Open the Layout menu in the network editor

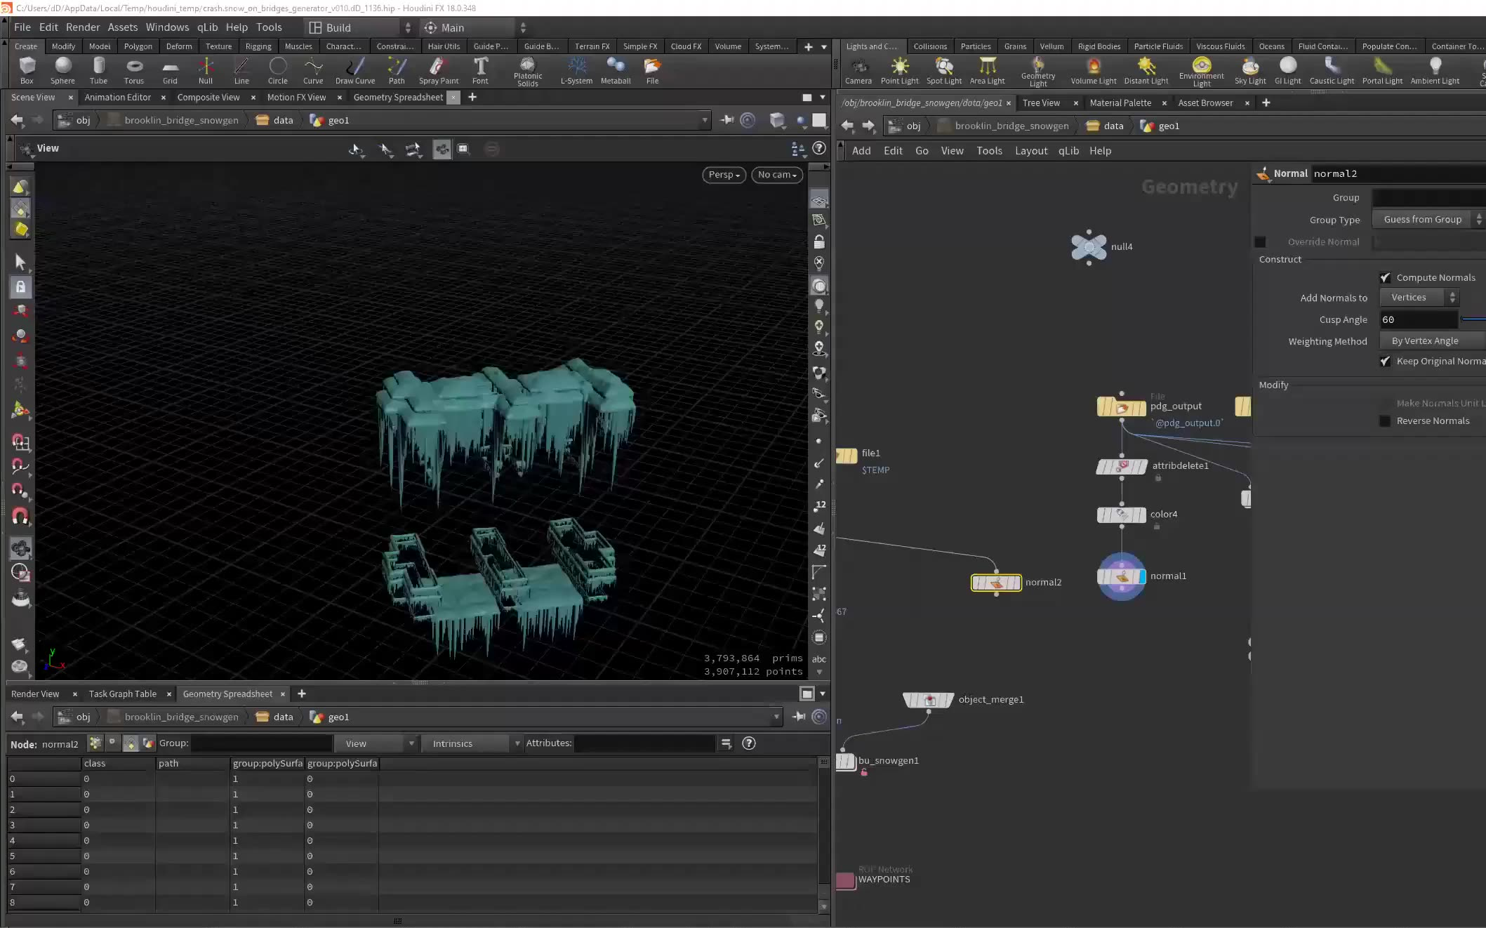(x=1031, y=150)
